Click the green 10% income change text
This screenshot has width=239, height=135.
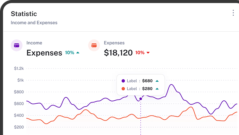[70, 53]
